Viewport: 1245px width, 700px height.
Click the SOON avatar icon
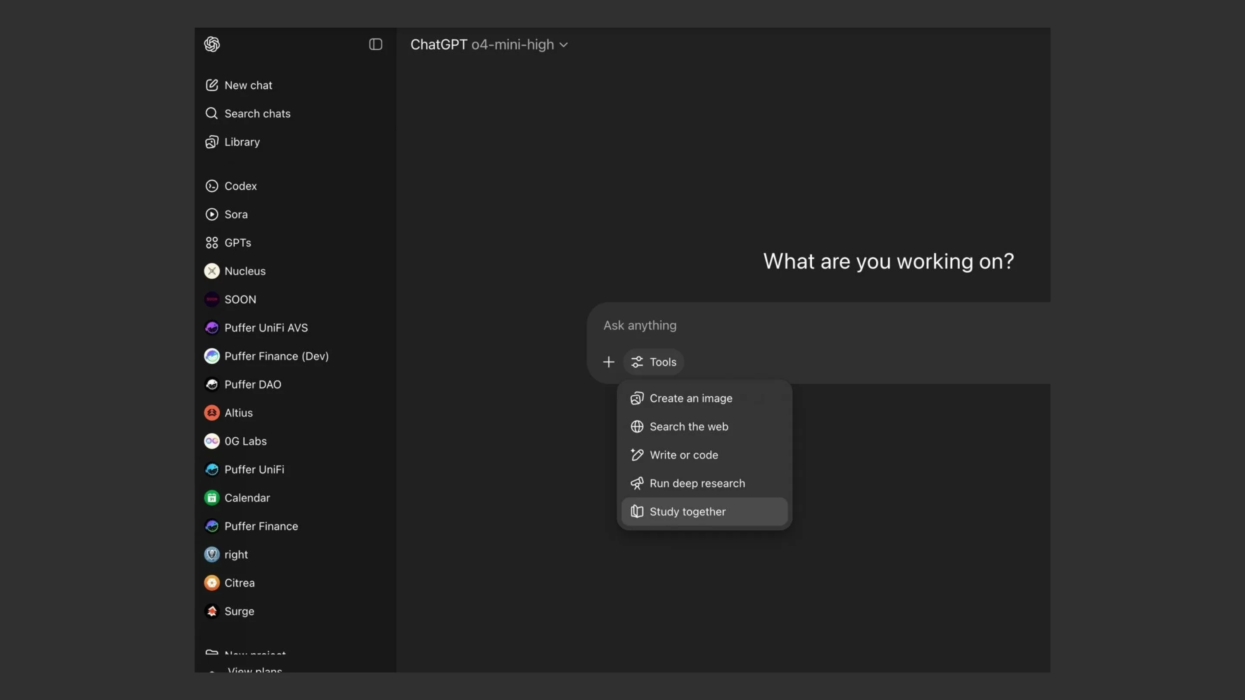point(212,299)
